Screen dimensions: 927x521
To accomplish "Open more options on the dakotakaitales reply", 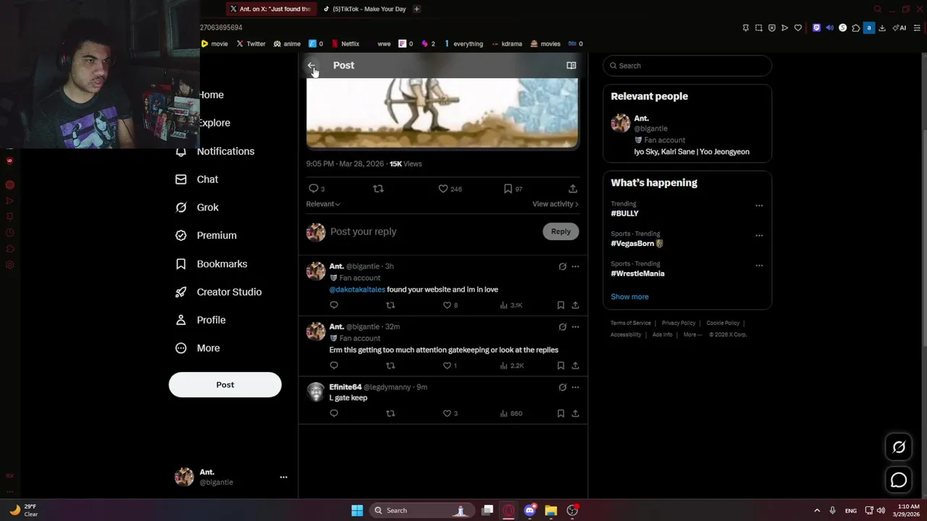I will (x=575, y=266).
